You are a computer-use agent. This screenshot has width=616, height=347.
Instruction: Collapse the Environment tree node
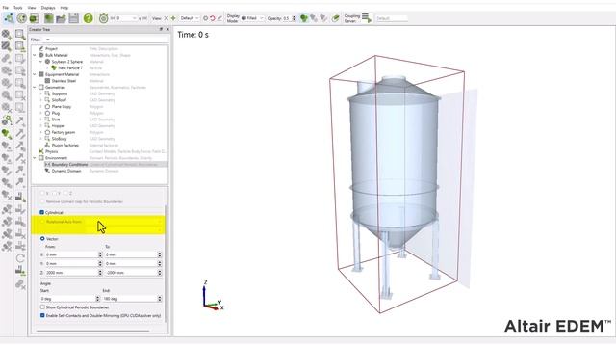tap(35, 158)
